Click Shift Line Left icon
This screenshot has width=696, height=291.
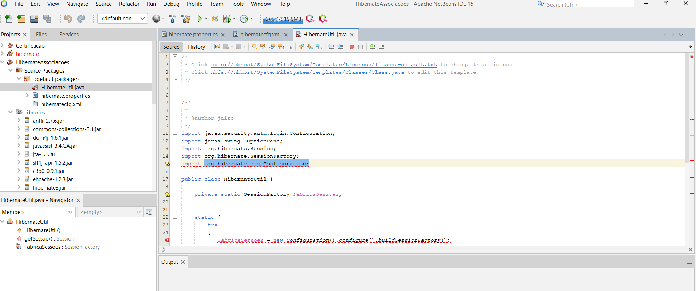tap(331, 47)
